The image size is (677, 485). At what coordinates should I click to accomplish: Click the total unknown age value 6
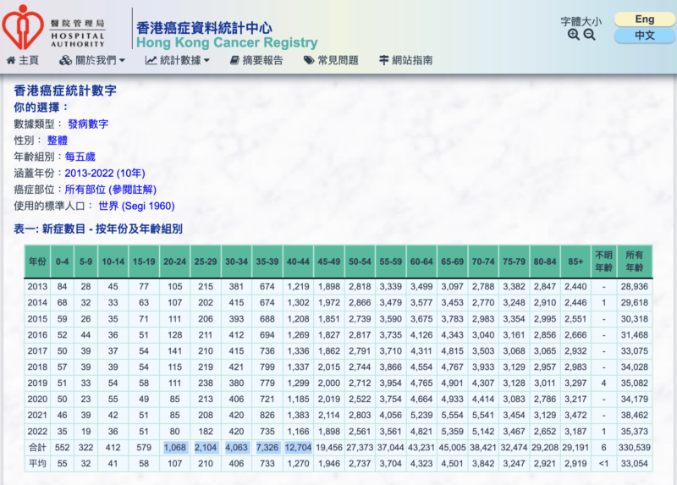coord(604,448)
